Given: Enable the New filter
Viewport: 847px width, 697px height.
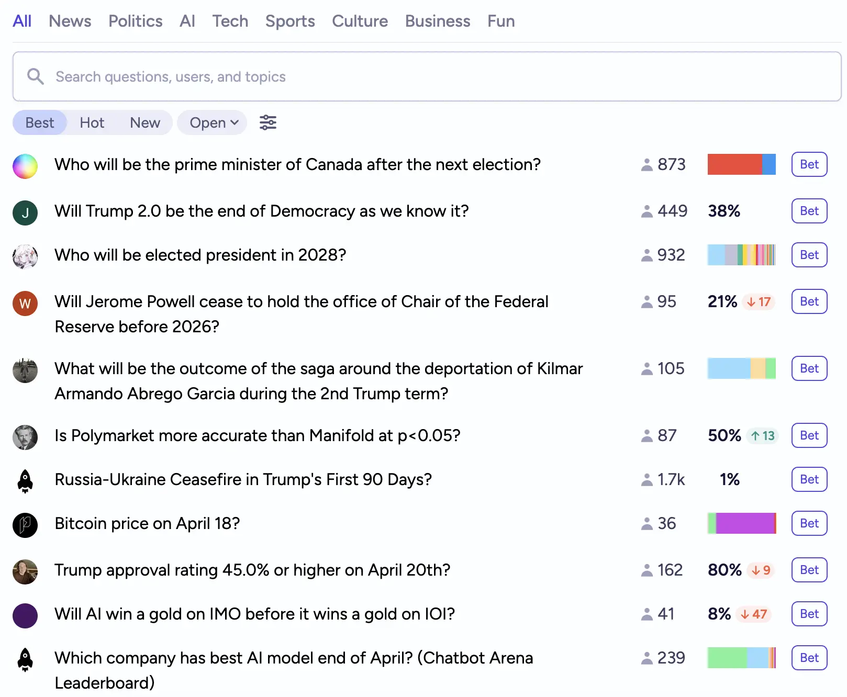Looking at the screenshot, I should [145, 122].
